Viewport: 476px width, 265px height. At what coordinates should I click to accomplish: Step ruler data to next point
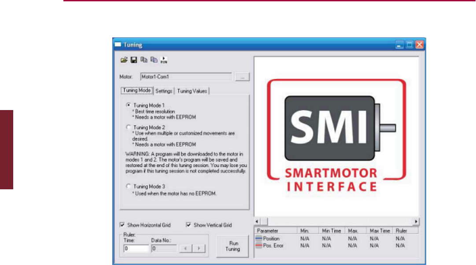[199, 248]
